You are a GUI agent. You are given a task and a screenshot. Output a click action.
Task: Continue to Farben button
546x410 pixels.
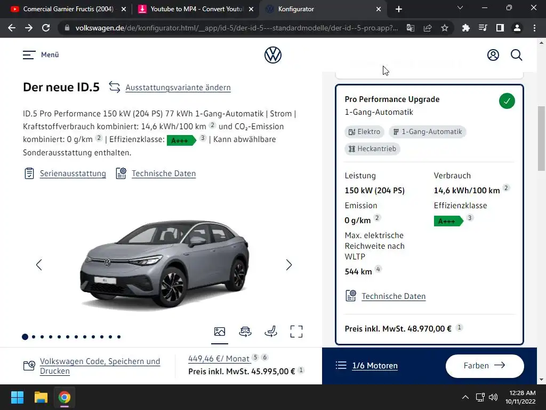[485, 366]
